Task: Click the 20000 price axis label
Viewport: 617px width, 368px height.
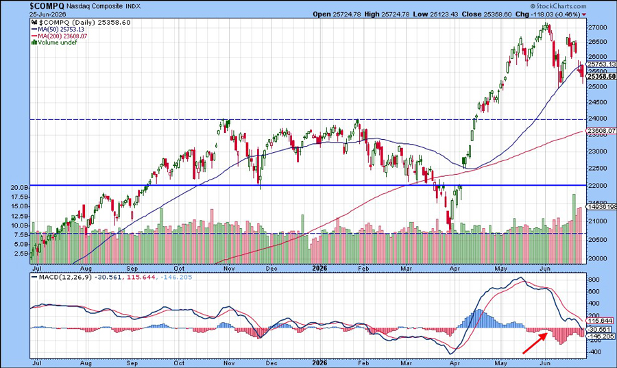Action: pyautogui.click(x=597, y=258)
